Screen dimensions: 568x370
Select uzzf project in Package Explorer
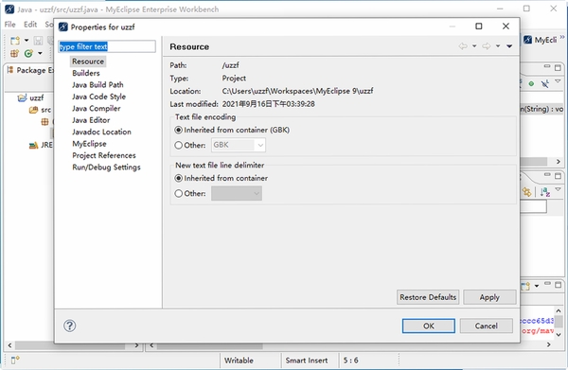click(31, 97)
